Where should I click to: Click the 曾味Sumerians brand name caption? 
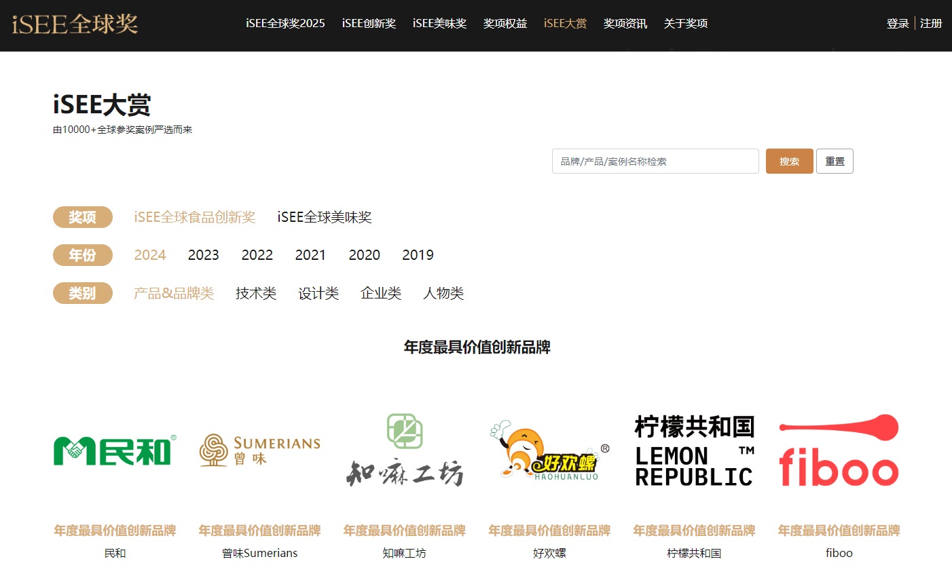tap(259, 553)
